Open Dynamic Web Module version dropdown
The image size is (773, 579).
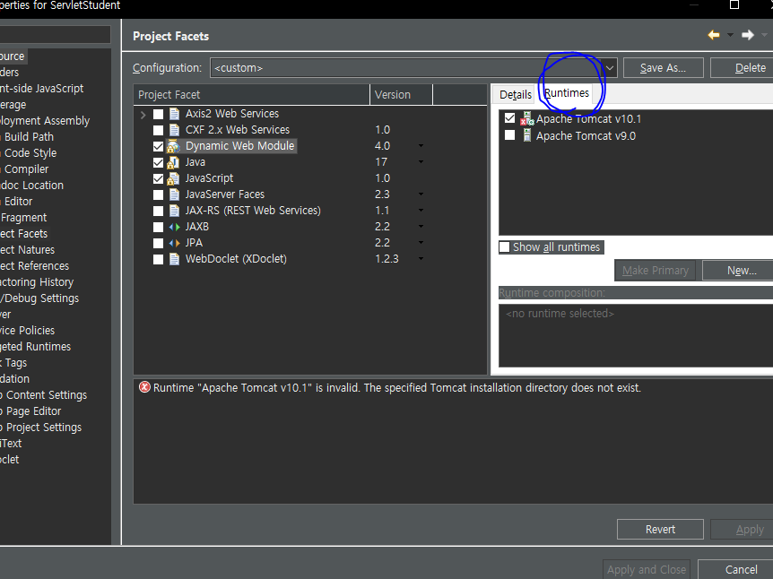point(421,146)
